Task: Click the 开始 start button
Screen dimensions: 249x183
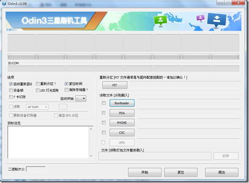Action: [145, 172]
